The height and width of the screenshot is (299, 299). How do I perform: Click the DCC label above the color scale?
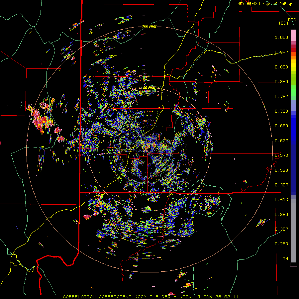point(292,20)
